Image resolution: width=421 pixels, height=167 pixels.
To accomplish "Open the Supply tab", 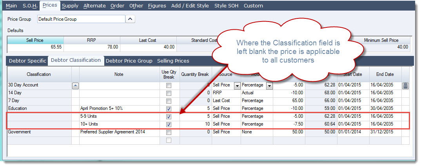I will [70, 5].
